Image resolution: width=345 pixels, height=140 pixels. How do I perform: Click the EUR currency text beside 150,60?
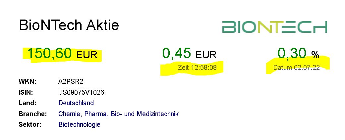tap(87, 55)
